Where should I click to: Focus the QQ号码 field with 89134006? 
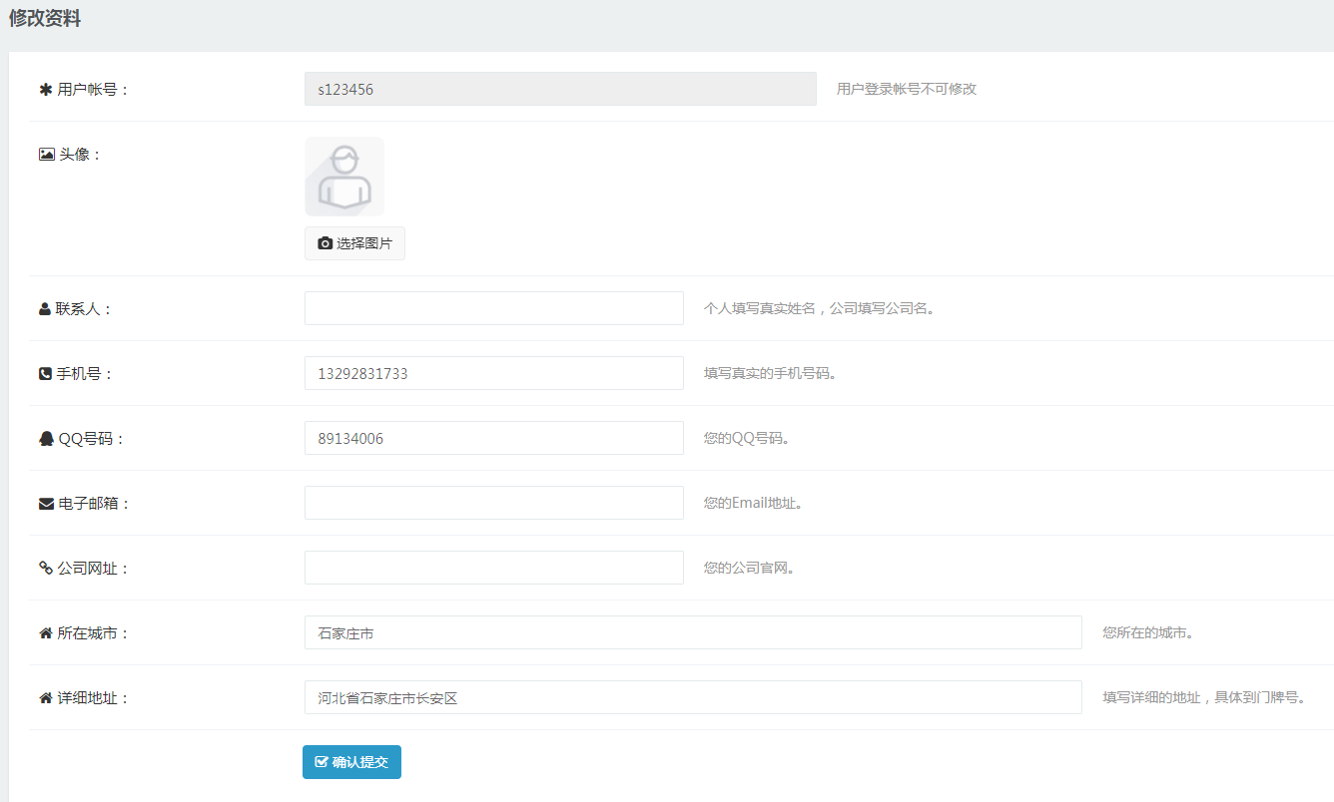[x=494, y=438]
